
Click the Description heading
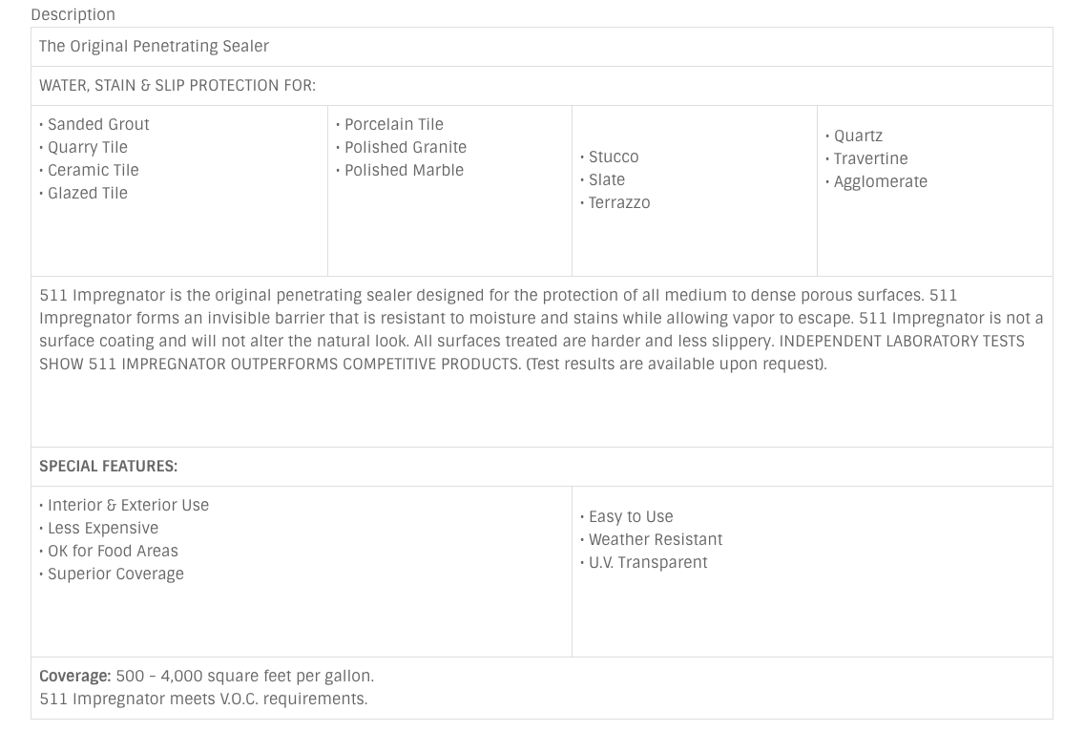73,14
